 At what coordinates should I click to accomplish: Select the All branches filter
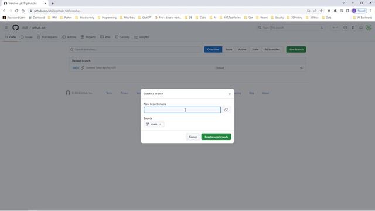point(272,49)
